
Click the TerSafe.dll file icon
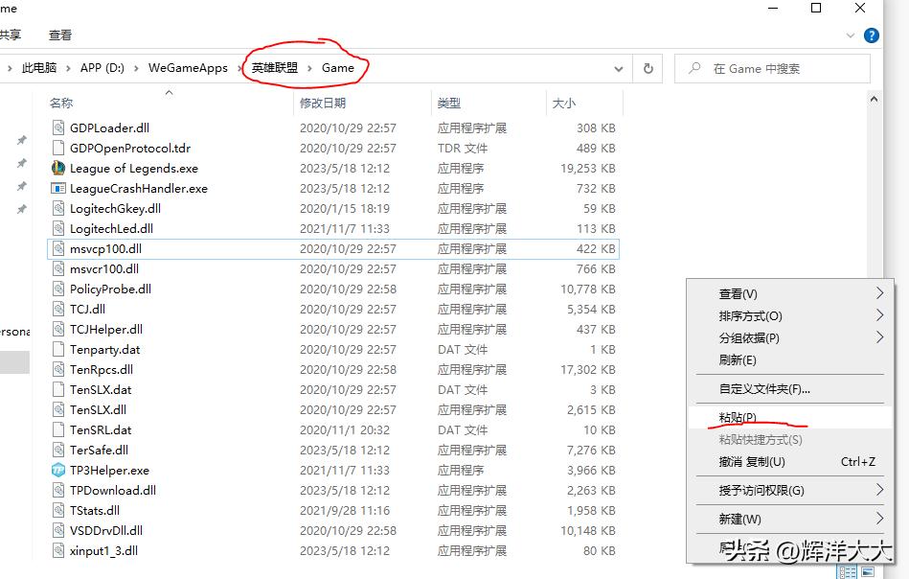[58, 451]
